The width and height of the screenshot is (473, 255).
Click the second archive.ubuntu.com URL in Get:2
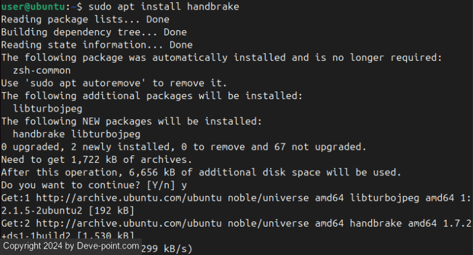click(x=129, y=223)
